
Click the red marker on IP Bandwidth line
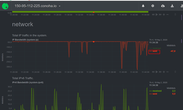click(x=94, y=42)
